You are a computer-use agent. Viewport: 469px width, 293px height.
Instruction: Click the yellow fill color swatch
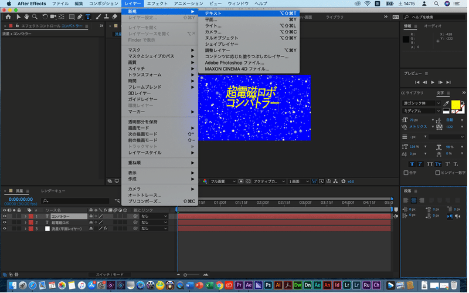pyautogui.click(x=456, y=105)
